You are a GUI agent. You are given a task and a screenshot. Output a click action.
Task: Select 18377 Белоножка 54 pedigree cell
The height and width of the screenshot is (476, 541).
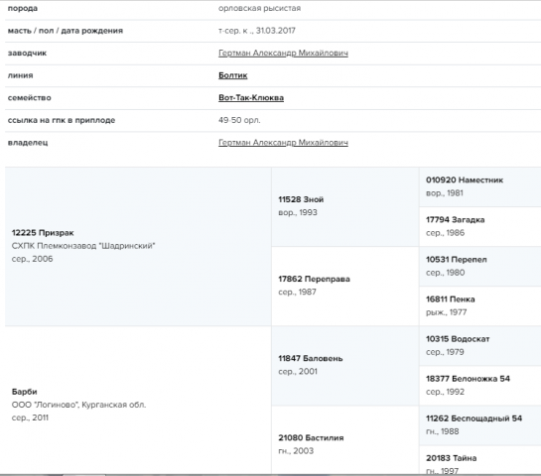click(x=479, y=386)
